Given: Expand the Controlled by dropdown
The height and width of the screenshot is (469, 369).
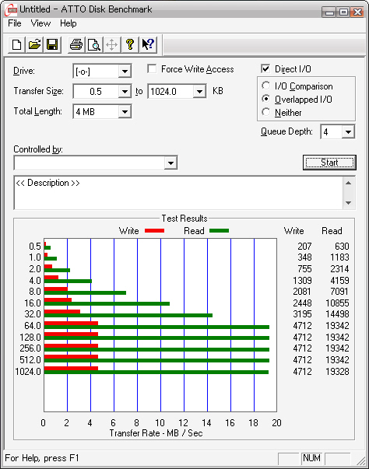Looking at the screenshot, I should [170, 163].
